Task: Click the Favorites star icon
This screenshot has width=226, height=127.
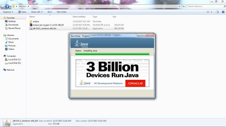Action: (5, 18)
